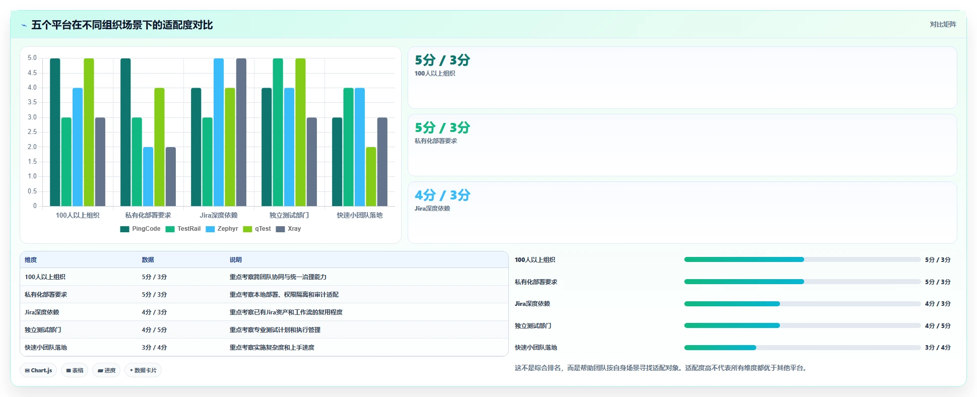Click the 快速小团队落地 progress bar
The height and width of the screenshot is (397, 977).
802,348
